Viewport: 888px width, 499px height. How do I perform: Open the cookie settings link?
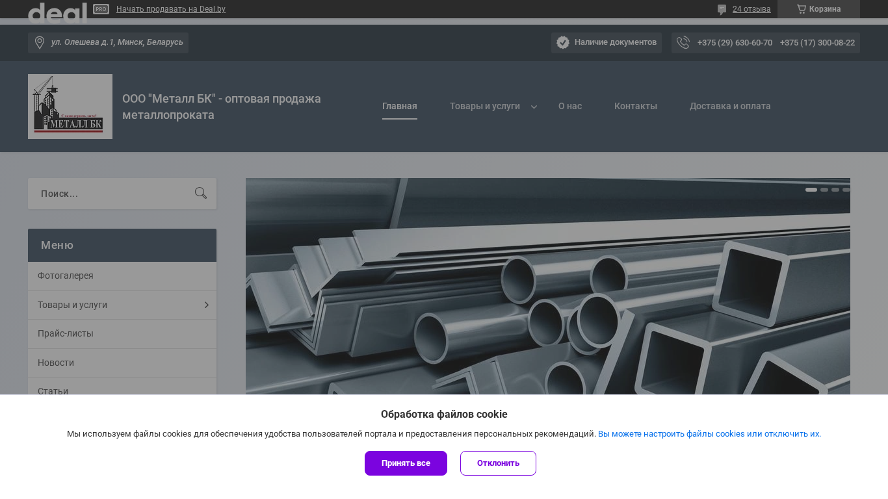[x=709, y=434]
